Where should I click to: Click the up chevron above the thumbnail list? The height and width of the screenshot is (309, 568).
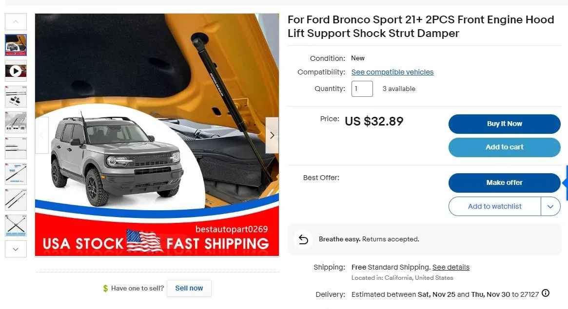click(16, 21)
